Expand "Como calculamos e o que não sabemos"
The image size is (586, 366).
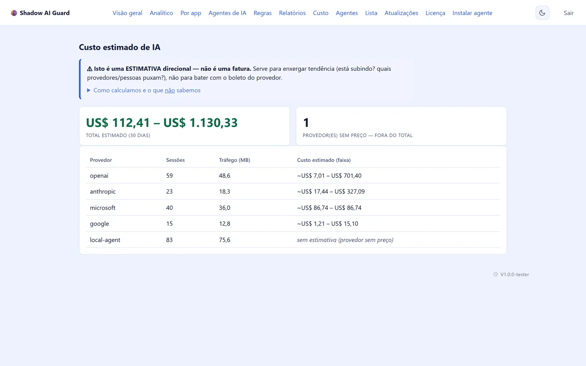tap(144, 90)
